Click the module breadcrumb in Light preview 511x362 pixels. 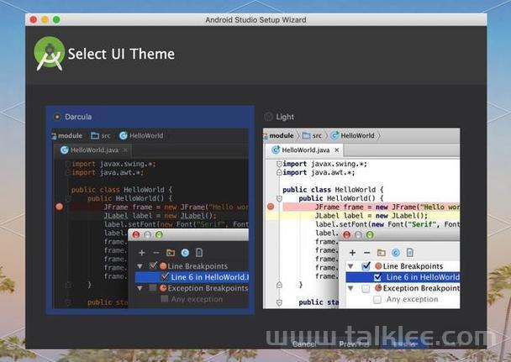281,135
